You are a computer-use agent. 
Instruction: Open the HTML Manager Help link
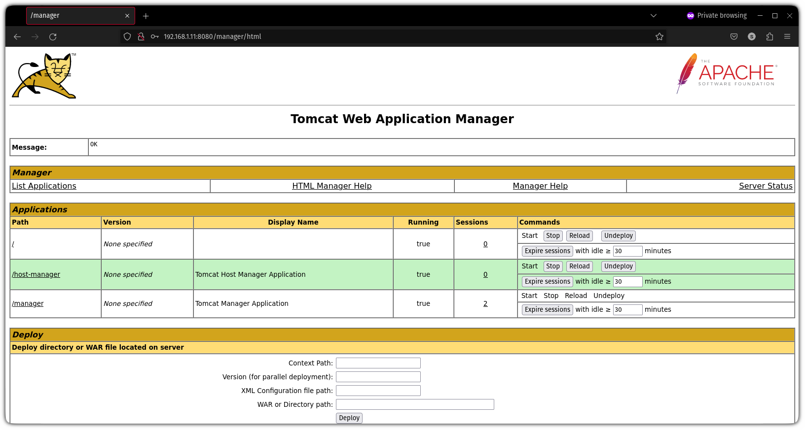click(331, 186)
